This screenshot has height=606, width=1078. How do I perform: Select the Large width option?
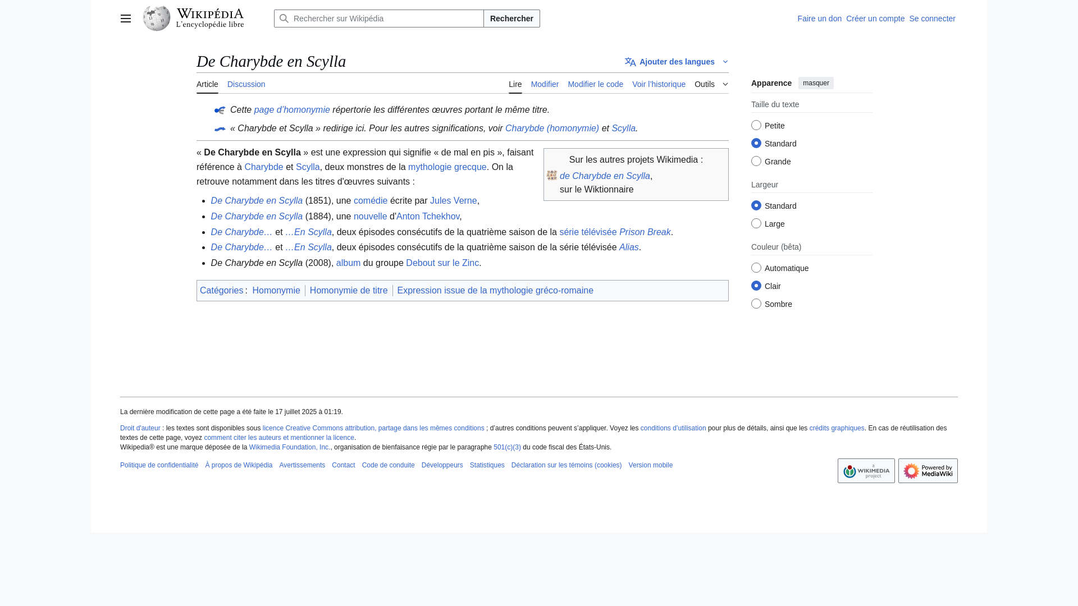point(756,223)
